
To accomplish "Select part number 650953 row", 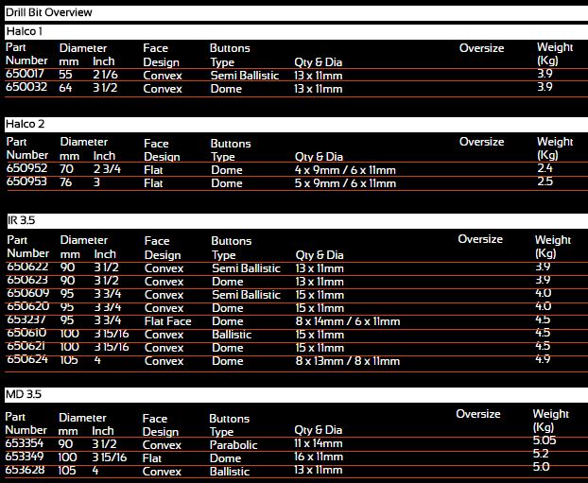I will pos(26,183).
